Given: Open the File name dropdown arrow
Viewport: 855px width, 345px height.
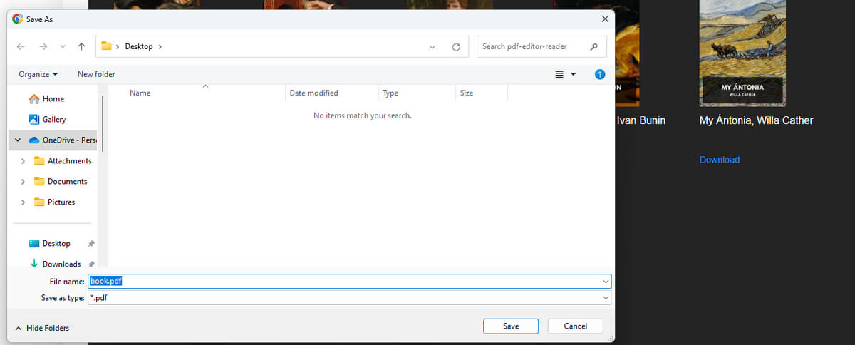Looking at the screenshot, I should (606, 282).
